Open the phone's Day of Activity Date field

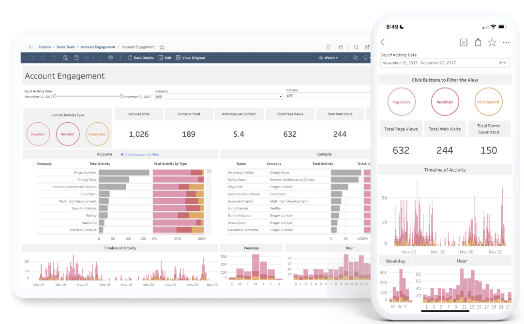tap(445, 63)
